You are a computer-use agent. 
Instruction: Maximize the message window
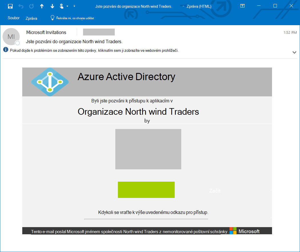click(x=275, y=6)
